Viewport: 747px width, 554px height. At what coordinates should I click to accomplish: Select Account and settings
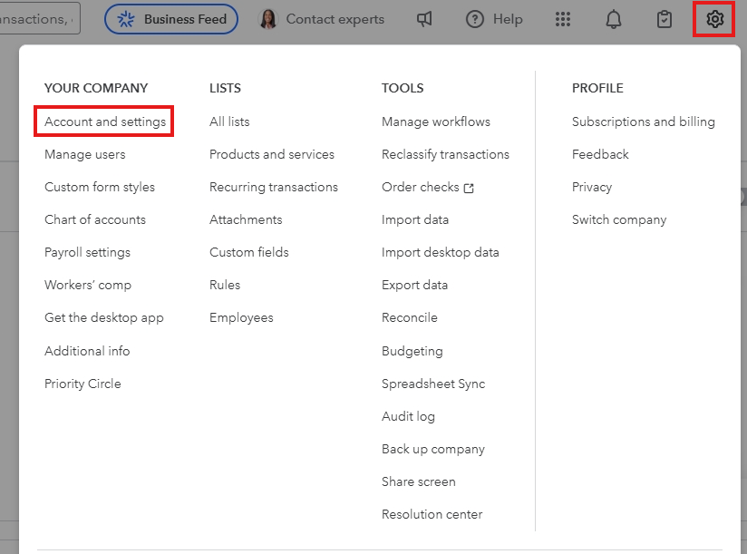(x=105, y=121)
